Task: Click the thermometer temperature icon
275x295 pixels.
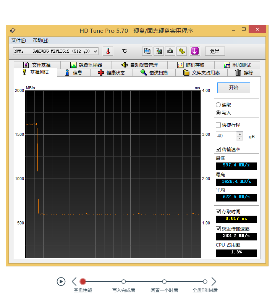Action: 108,51
